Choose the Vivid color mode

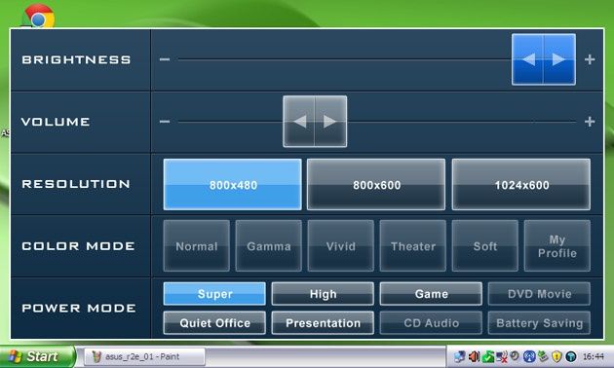(341, 245)
